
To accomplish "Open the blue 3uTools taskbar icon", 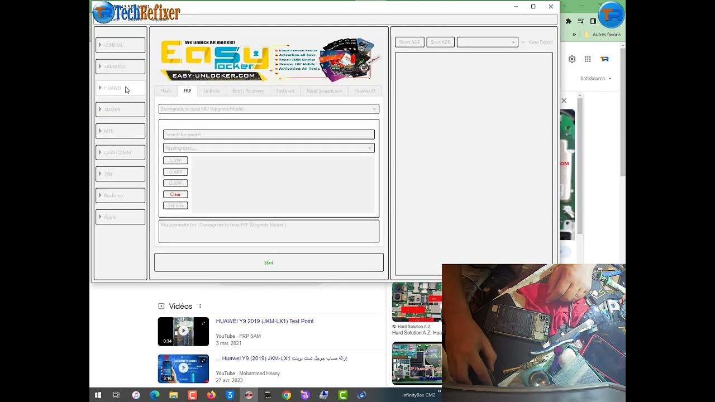I will 230,395.
